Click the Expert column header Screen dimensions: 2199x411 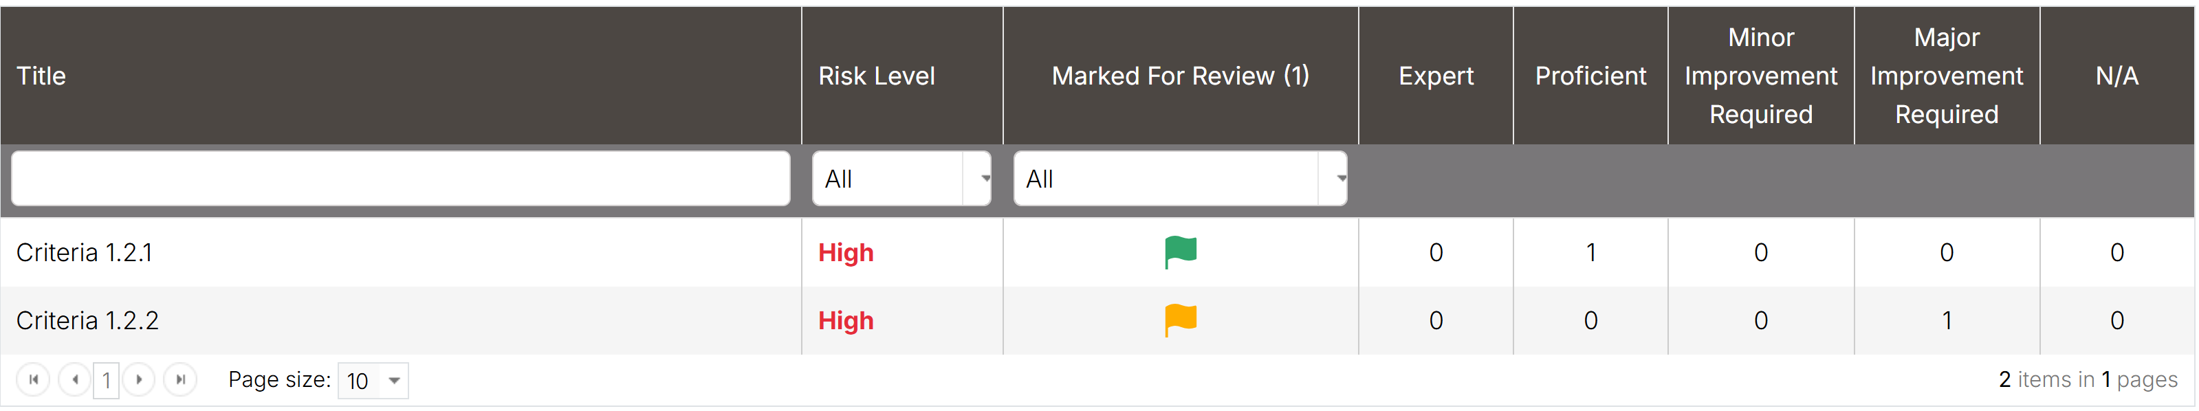(x=1436, y=76)
